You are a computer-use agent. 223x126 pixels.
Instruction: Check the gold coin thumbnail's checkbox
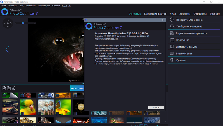click(75, 113)
